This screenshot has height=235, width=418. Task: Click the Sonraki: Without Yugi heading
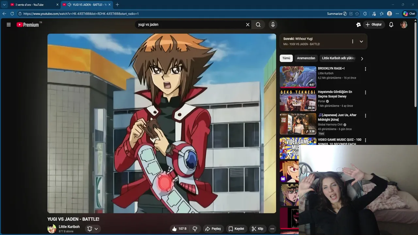pos(298,39)
